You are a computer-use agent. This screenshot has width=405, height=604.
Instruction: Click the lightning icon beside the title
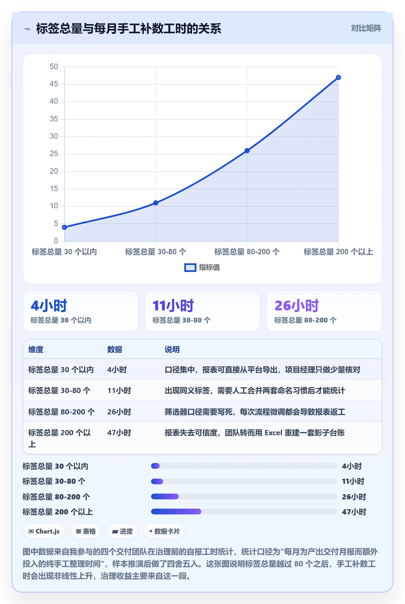coord(27,29)
